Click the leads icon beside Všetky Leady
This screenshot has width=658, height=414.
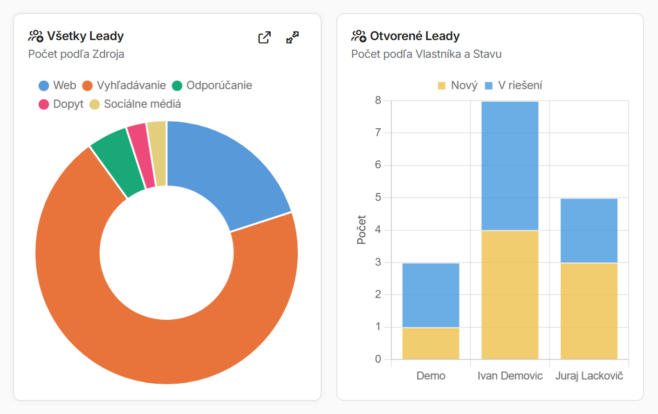point(36,36)
